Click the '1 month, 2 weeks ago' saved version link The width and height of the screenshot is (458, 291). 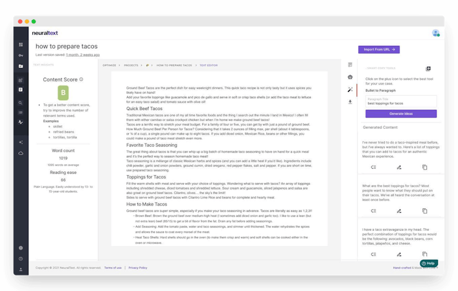(x=83, y=55)
